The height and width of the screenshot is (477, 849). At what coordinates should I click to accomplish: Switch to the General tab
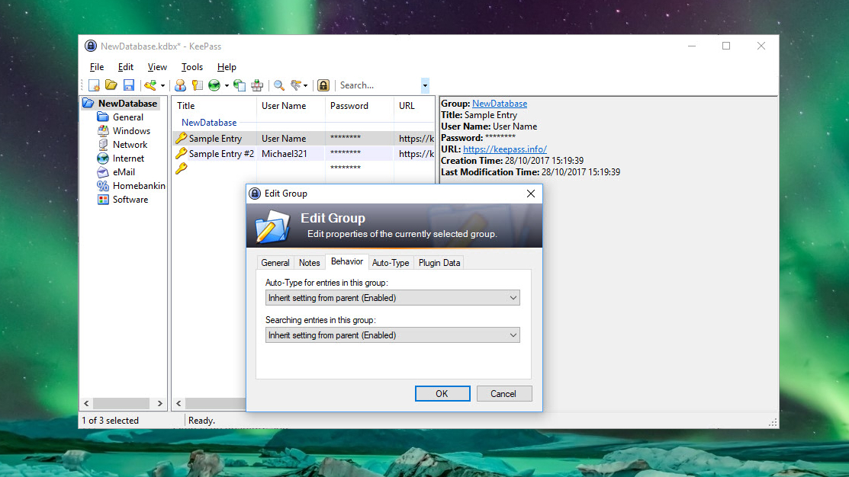(275, 263)
